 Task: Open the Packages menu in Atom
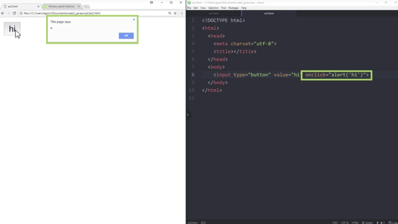tap(234, 8)
